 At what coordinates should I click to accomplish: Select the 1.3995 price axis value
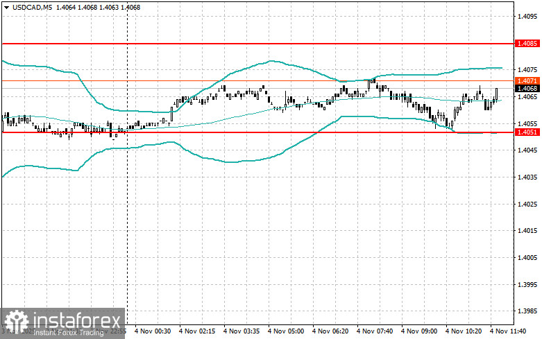(527, 284)
